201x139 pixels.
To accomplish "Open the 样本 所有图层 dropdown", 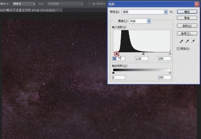I will 65,4.
